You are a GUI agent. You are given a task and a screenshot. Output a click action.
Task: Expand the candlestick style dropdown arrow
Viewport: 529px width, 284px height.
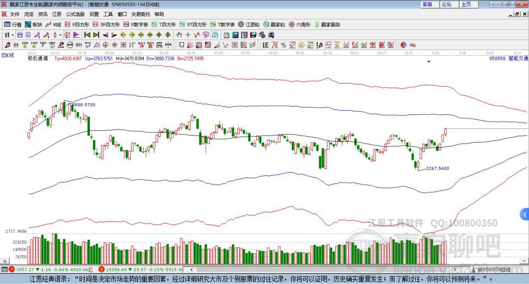[x=60, y=35]
